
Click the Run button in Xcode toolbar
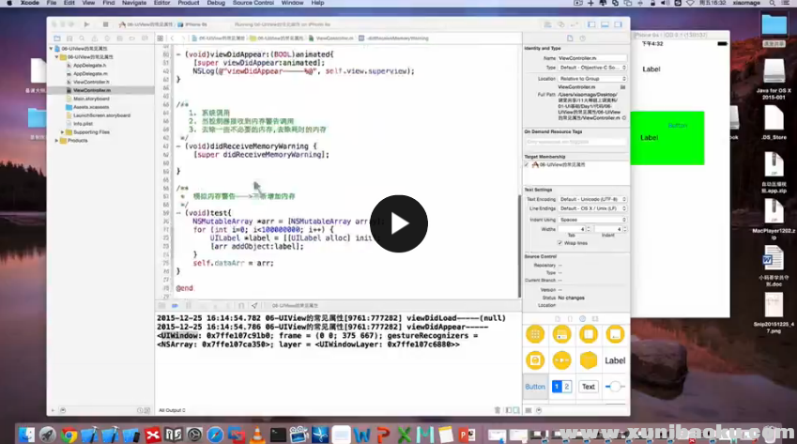pyautogui.click(x=86, y=23)
